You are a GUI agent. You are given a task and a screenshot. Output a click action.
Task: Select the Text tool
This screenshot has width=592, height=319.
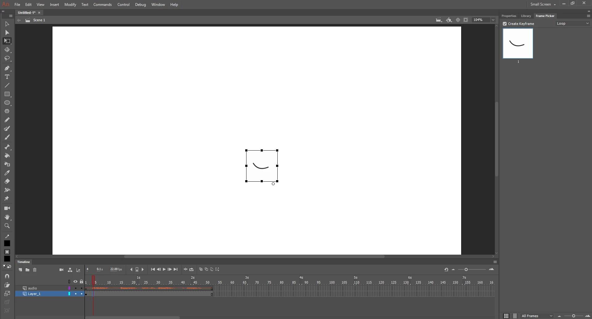tap(7, 77)
